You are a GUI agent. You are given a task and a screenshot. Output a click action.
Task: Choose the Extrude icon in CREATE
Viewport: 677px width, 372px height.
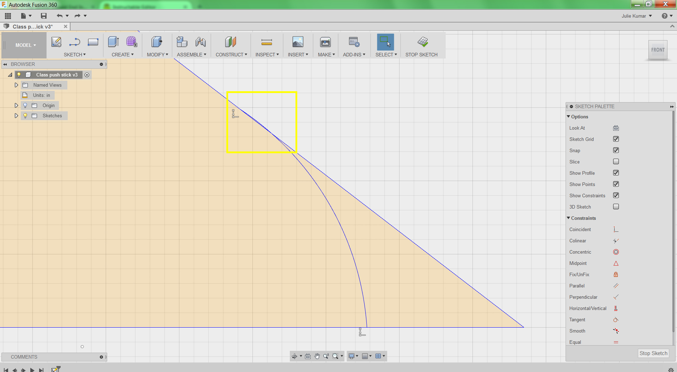coord(114,42)
